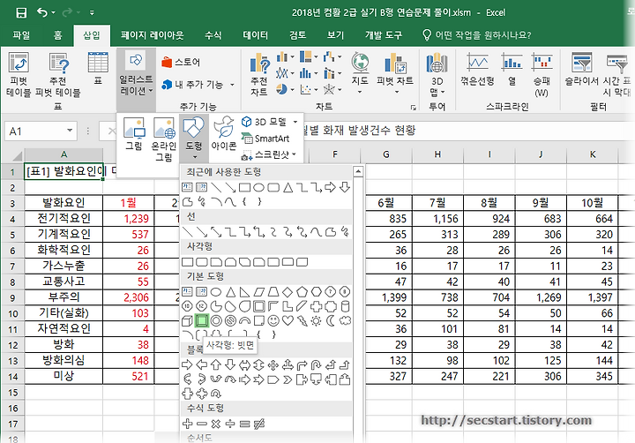Switch to the 홈 tab
The image size is (635, 443).
pos(57,35)
